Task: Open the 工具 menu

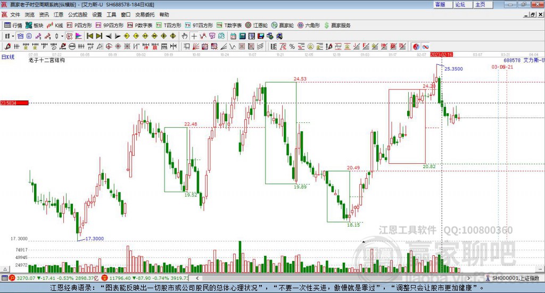Action: [x=111, y=14]
